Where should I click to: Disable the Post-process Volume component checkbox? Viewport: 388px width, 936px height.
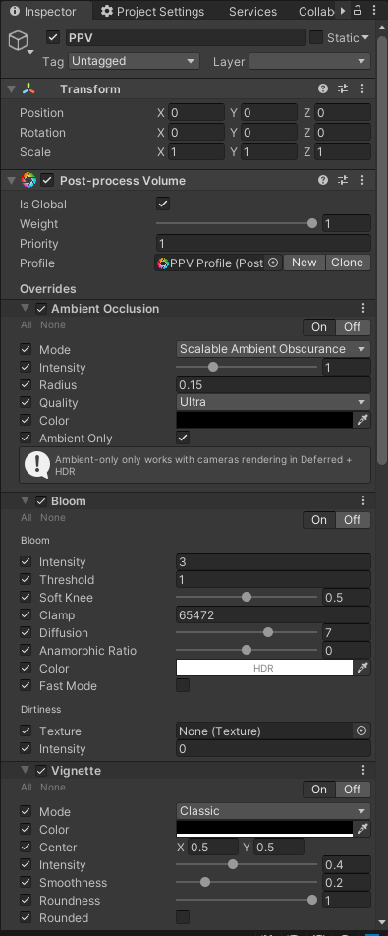point(47,180)
